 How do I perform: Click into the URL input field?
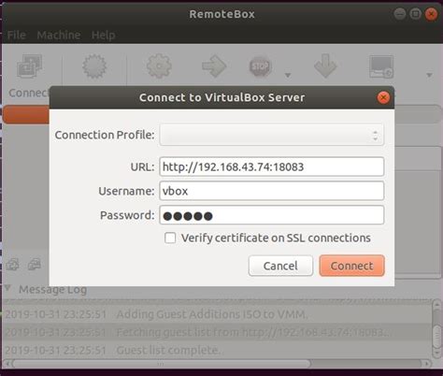pyautogui.click(x=272, y=166)
